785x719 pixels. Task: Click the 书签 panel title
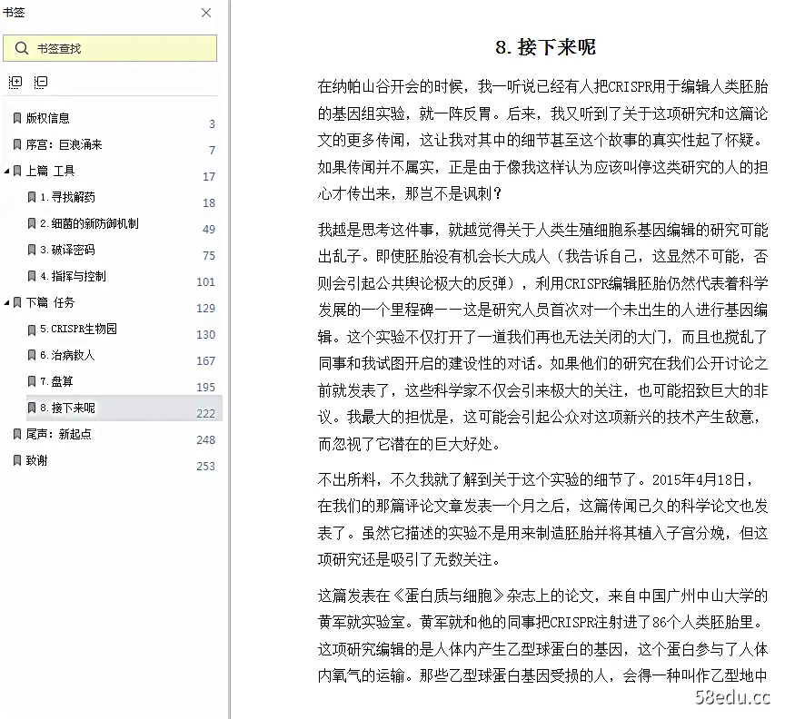[14, 13]
